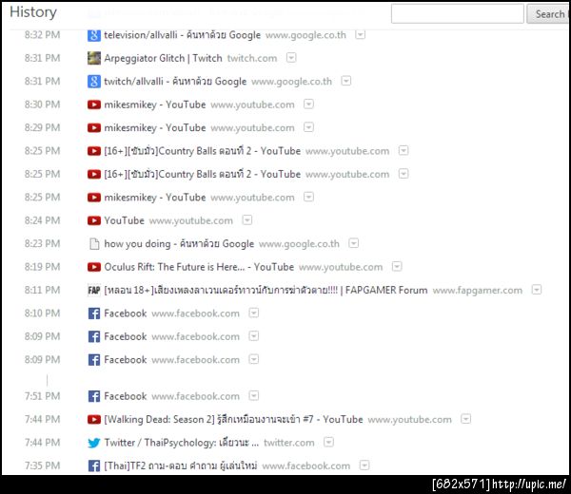This screenshot has width=571, height=494.
Task: Click Facebook icon of the 8:10 PM entry
Action: [x=94, y=313]
